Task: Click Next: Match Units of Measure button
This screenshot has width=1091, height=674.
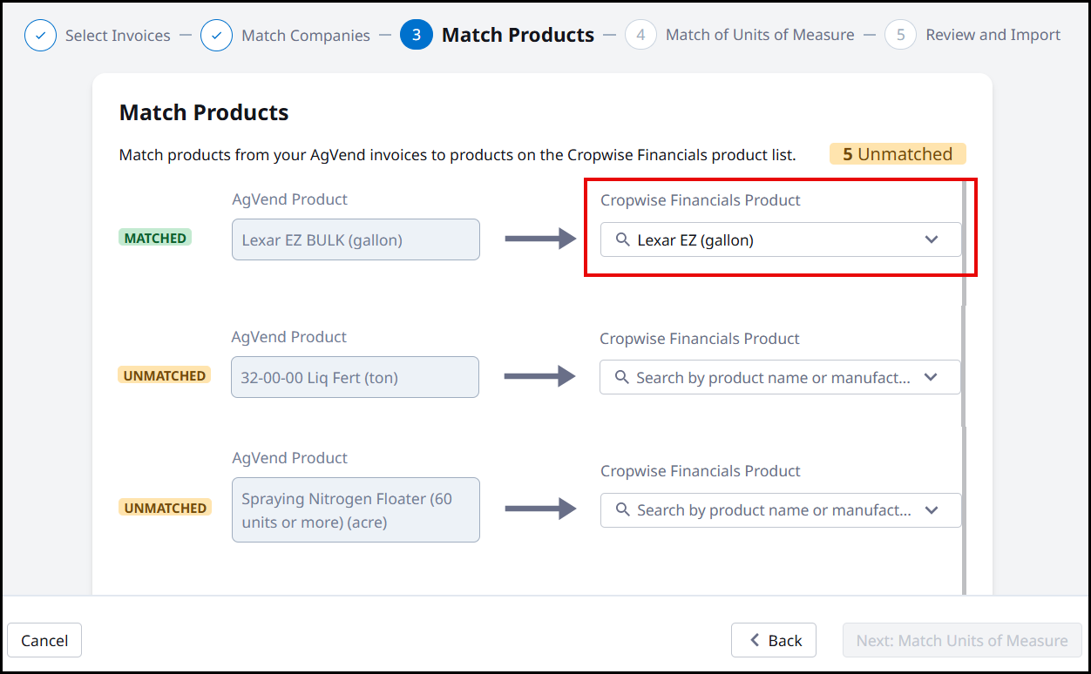Action: (x=962, y=640)
